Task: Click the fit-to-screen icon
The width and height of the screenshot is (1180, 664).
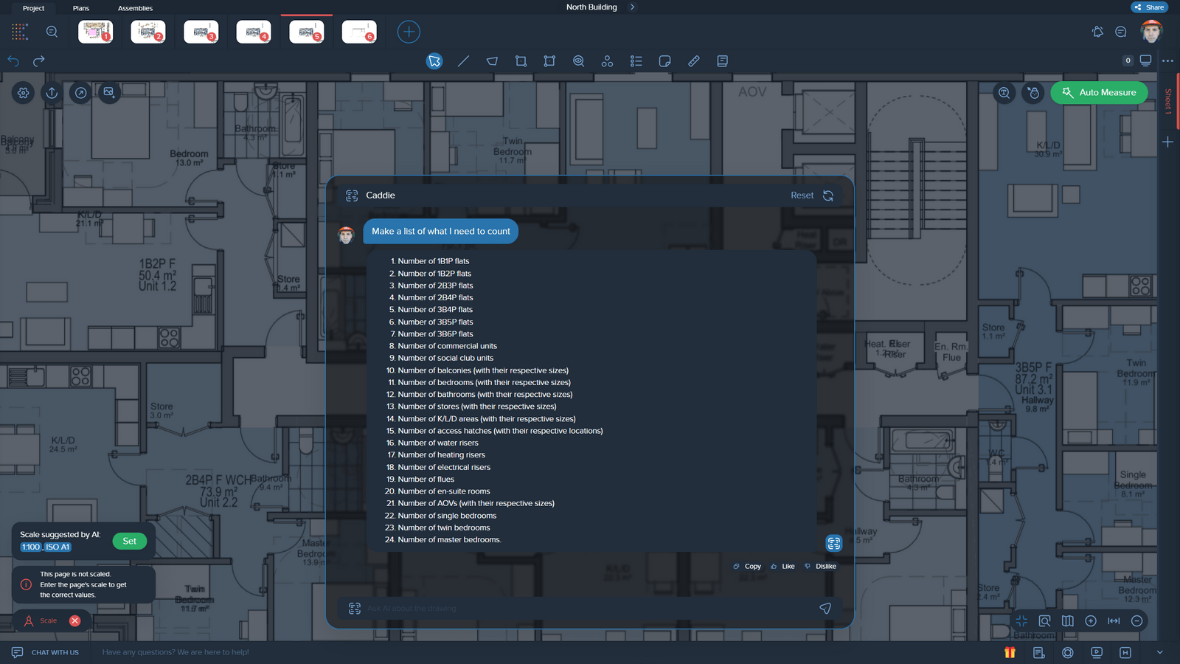Action: point(1021,620)
